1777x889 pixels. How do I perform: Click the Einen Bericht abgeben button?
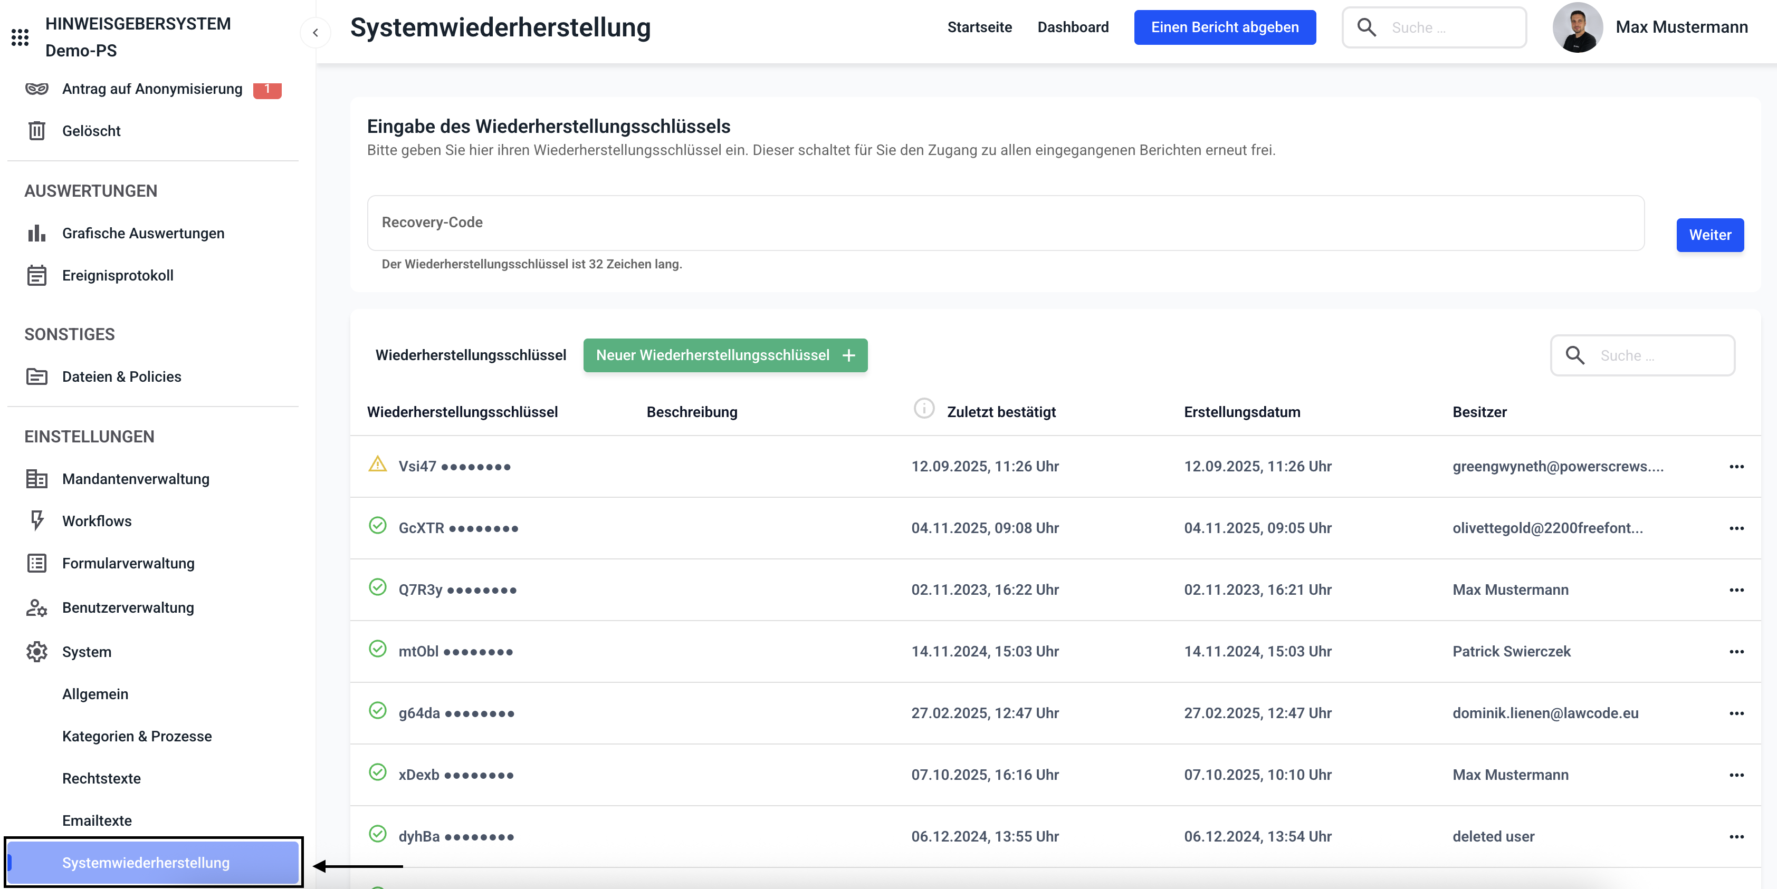(x=1225, y=27)
